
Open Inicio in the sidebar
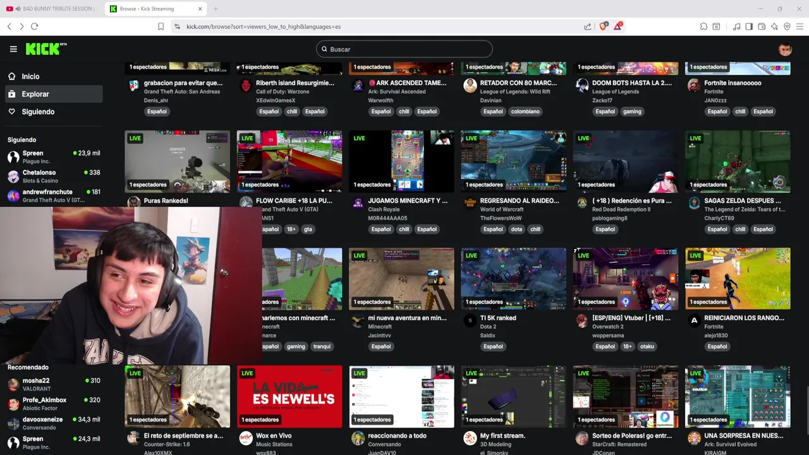coord(53,76)
